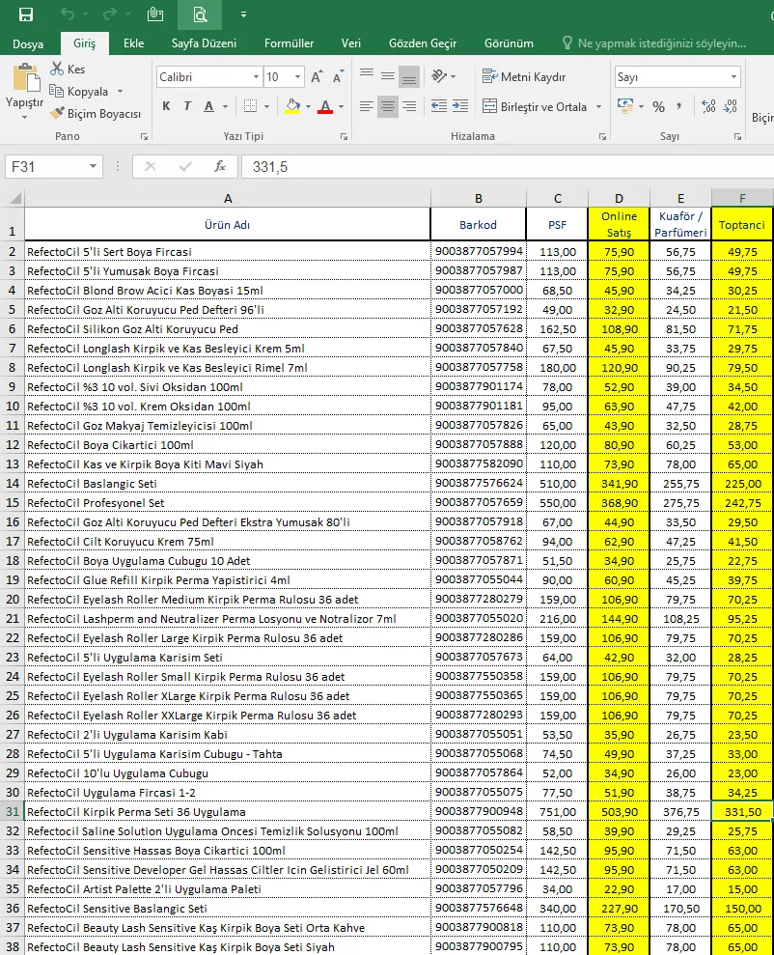Viewport: 774px width, 955px height.
Task: Click cell RefectoCil Profesyonel Set
Action: pyautogui.click(x=228, y=503)
